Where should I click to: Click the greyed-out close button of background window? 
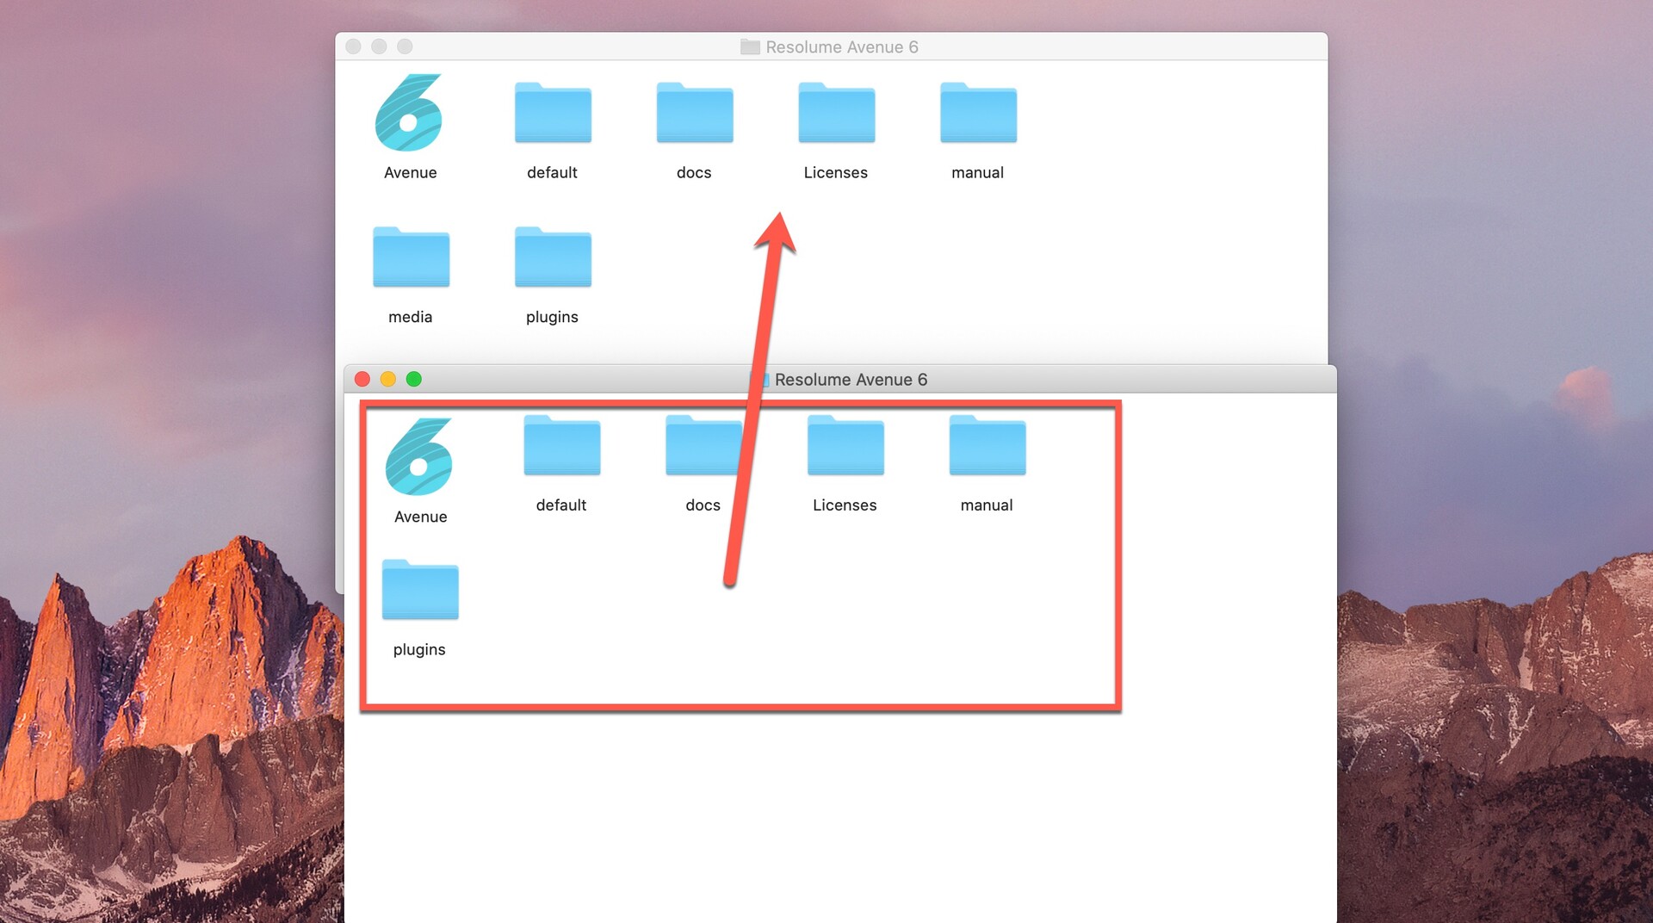[x=353, y=46]
